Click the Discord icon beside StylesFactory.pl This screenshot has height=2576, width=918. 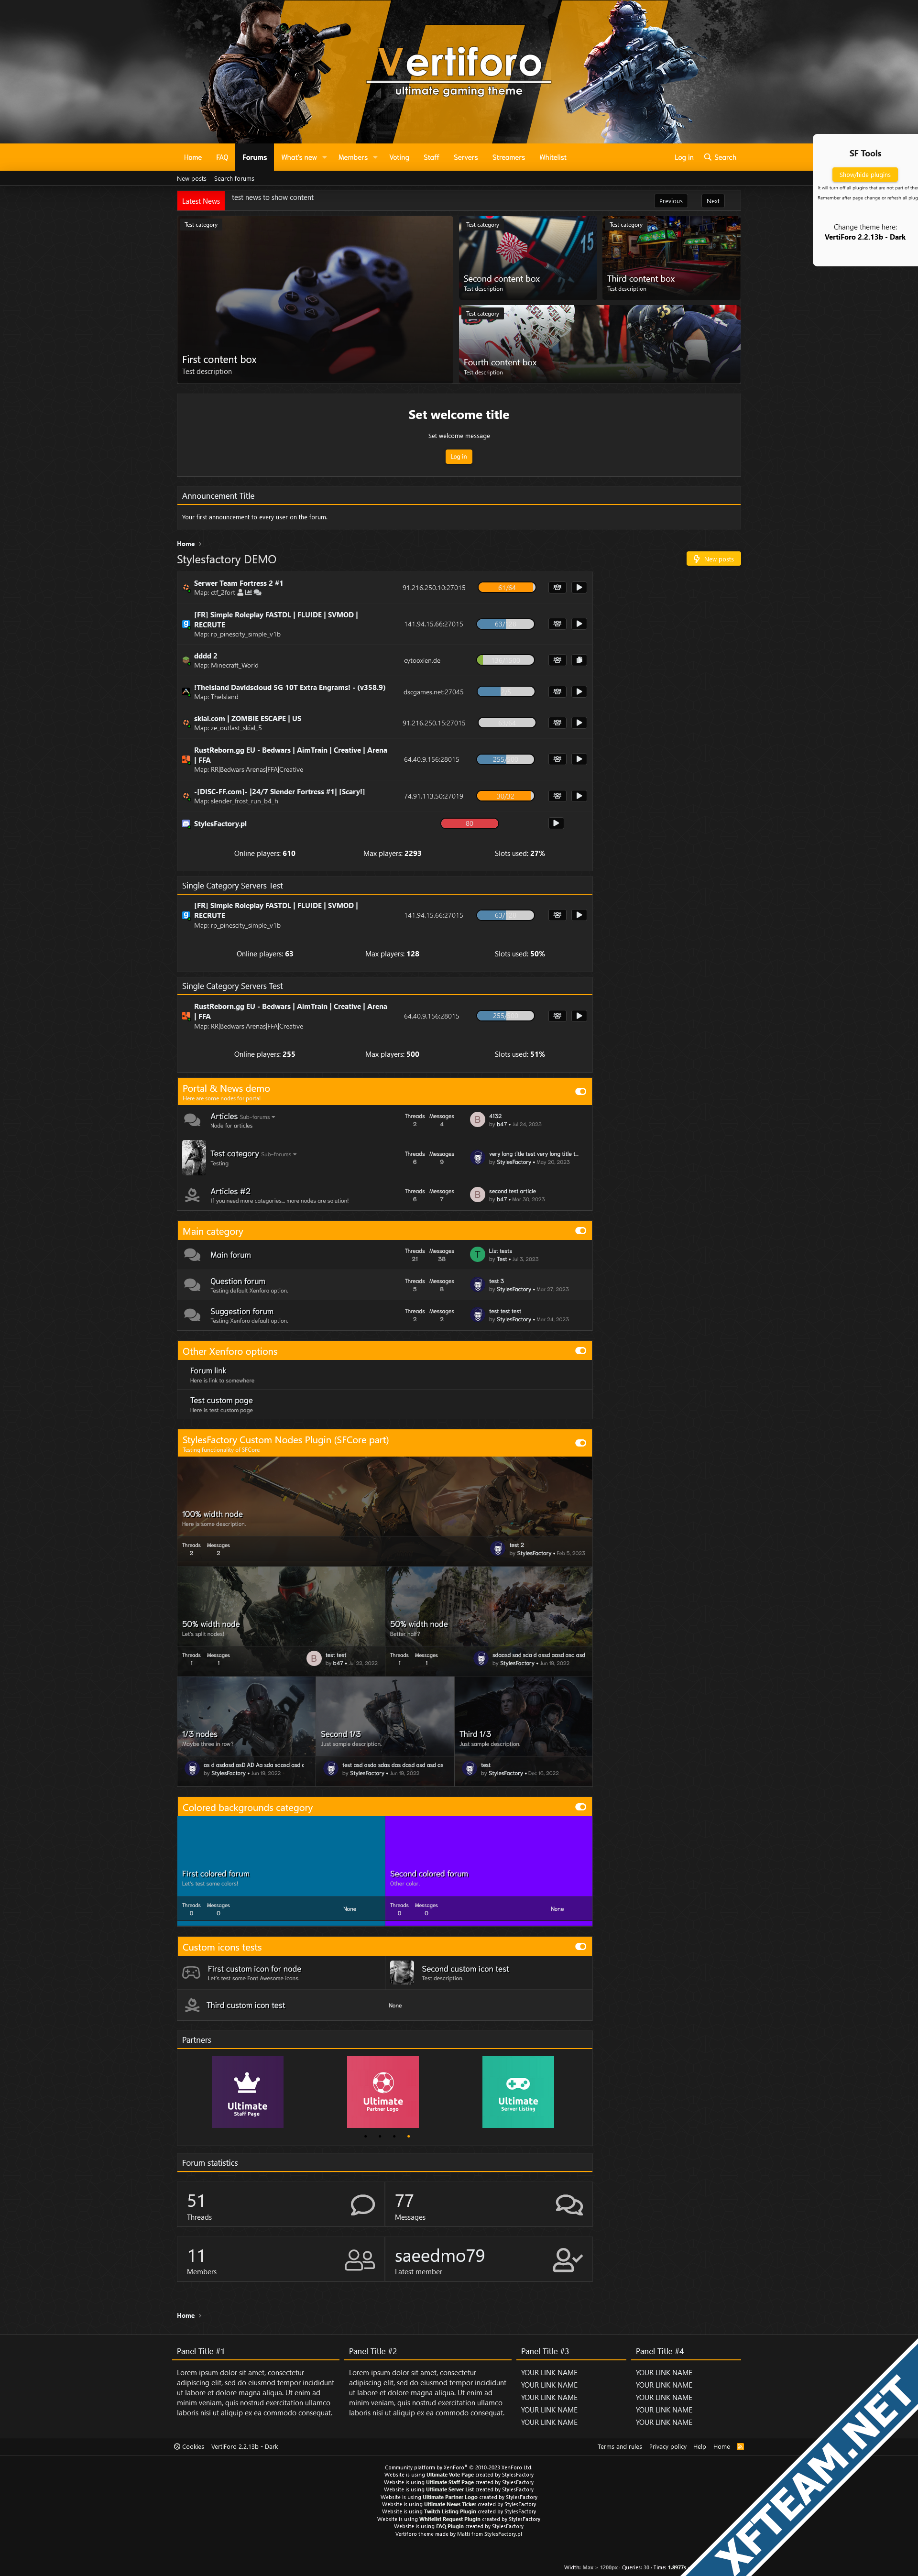click(x=186, y=824)
